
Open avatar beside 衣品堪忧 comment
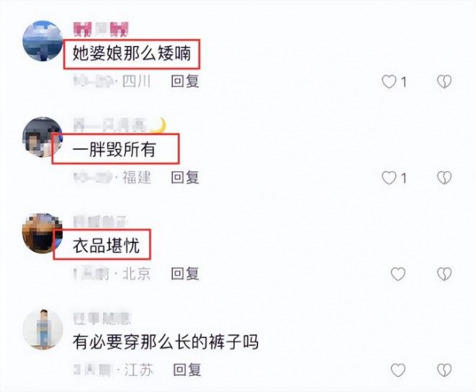pos(43,233)
